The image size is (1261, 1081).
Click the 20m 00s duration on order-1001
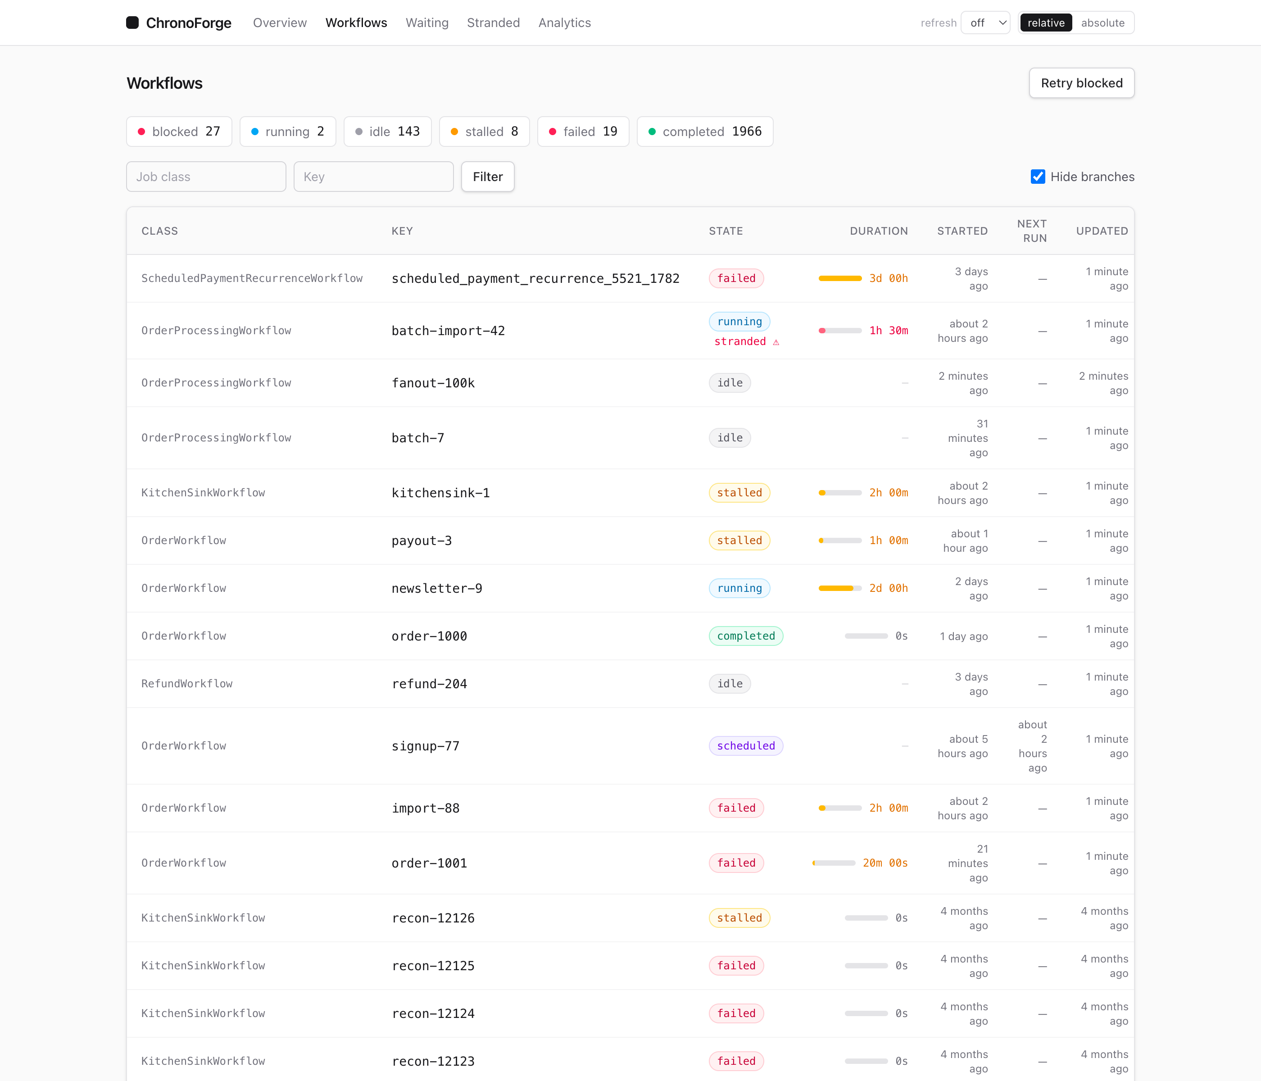[885, 863]
